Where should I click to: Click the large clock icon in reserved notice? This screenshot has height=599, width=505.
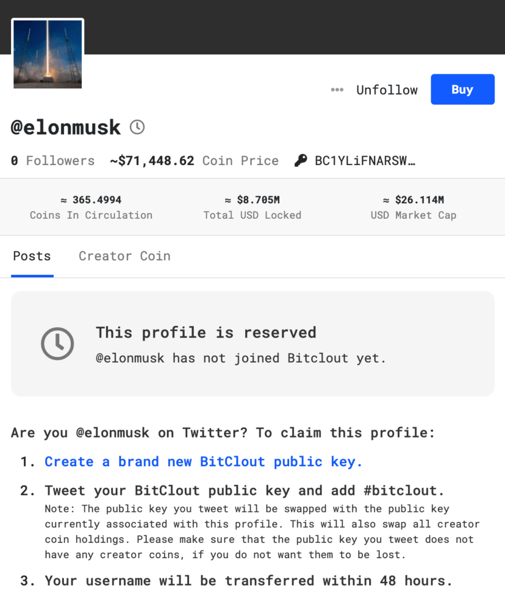point(57,343)
